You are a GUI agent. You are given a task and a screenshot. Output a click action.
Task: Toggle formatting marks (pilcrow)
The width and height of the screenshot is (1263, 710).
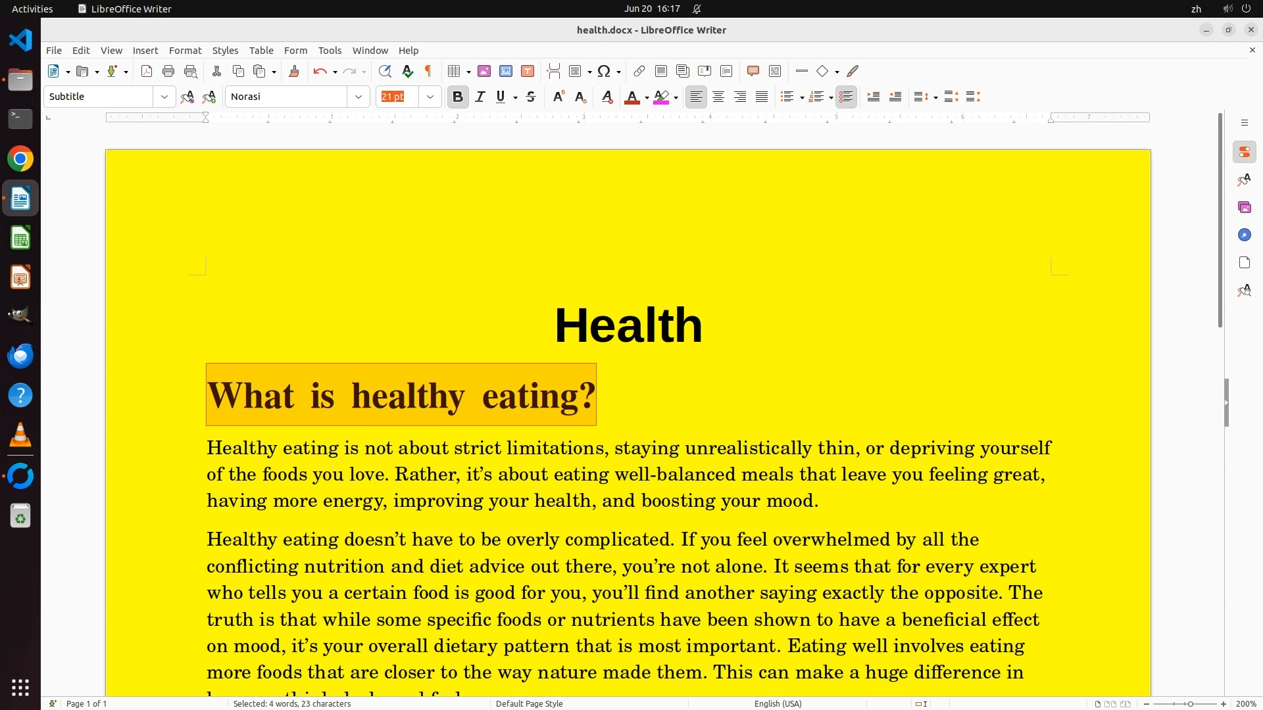pyautogui.click(x=428, y=71)
